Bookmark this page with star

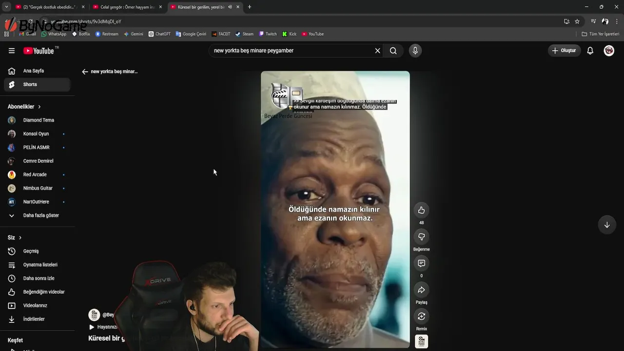tap(577, 21)
